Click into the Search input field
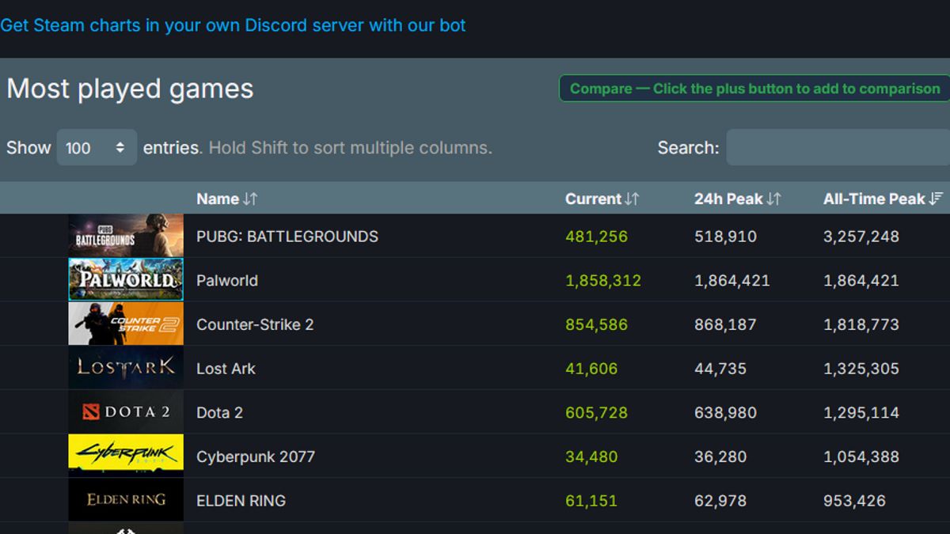This screenshot has width=950, height=534. [x=838, y=148]
